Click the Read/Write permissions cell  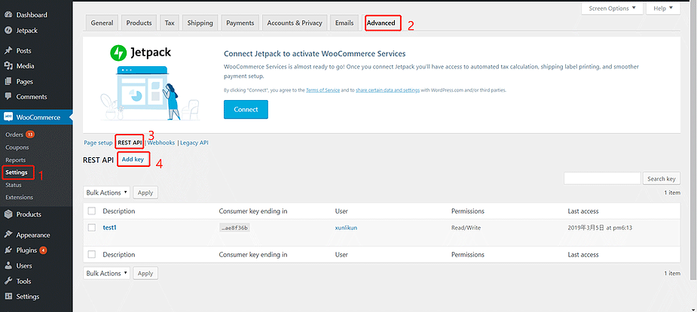tap(466, 228)
